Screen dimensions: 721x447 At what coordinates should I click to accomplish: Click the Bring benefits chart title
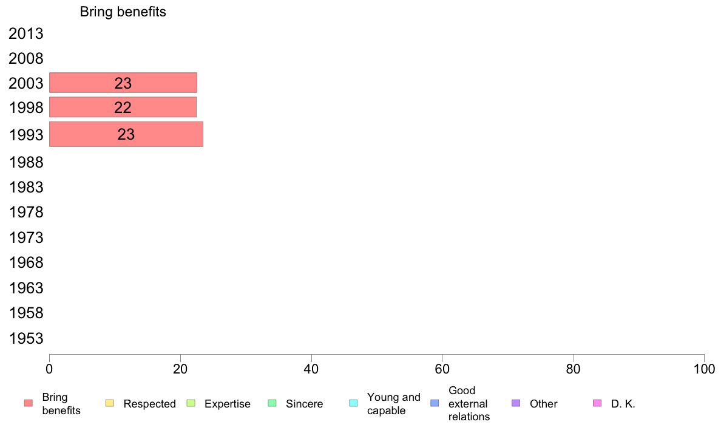click(x=123, y=12)
